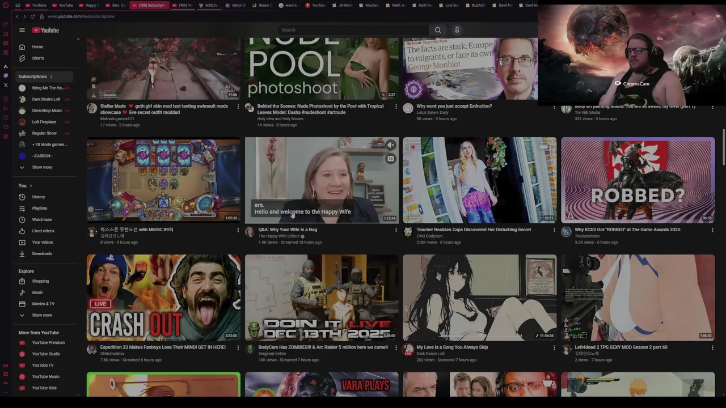Open options for BodyCam Has ZOMBIES video
The height and width of the screenshot is (408, 726).
pyautogui.click(x=396, y=348)
